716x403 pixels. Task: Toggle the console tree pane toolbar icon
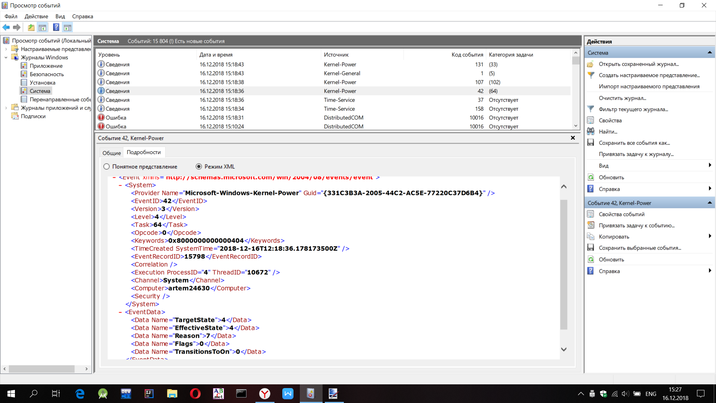pos(43,27)
